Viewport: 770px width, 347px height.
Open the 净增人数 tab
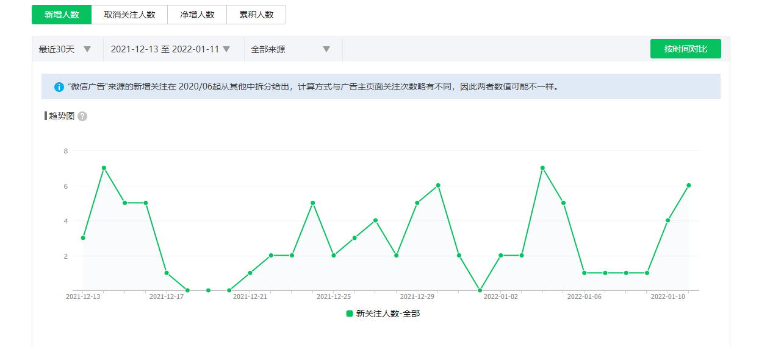197,15
